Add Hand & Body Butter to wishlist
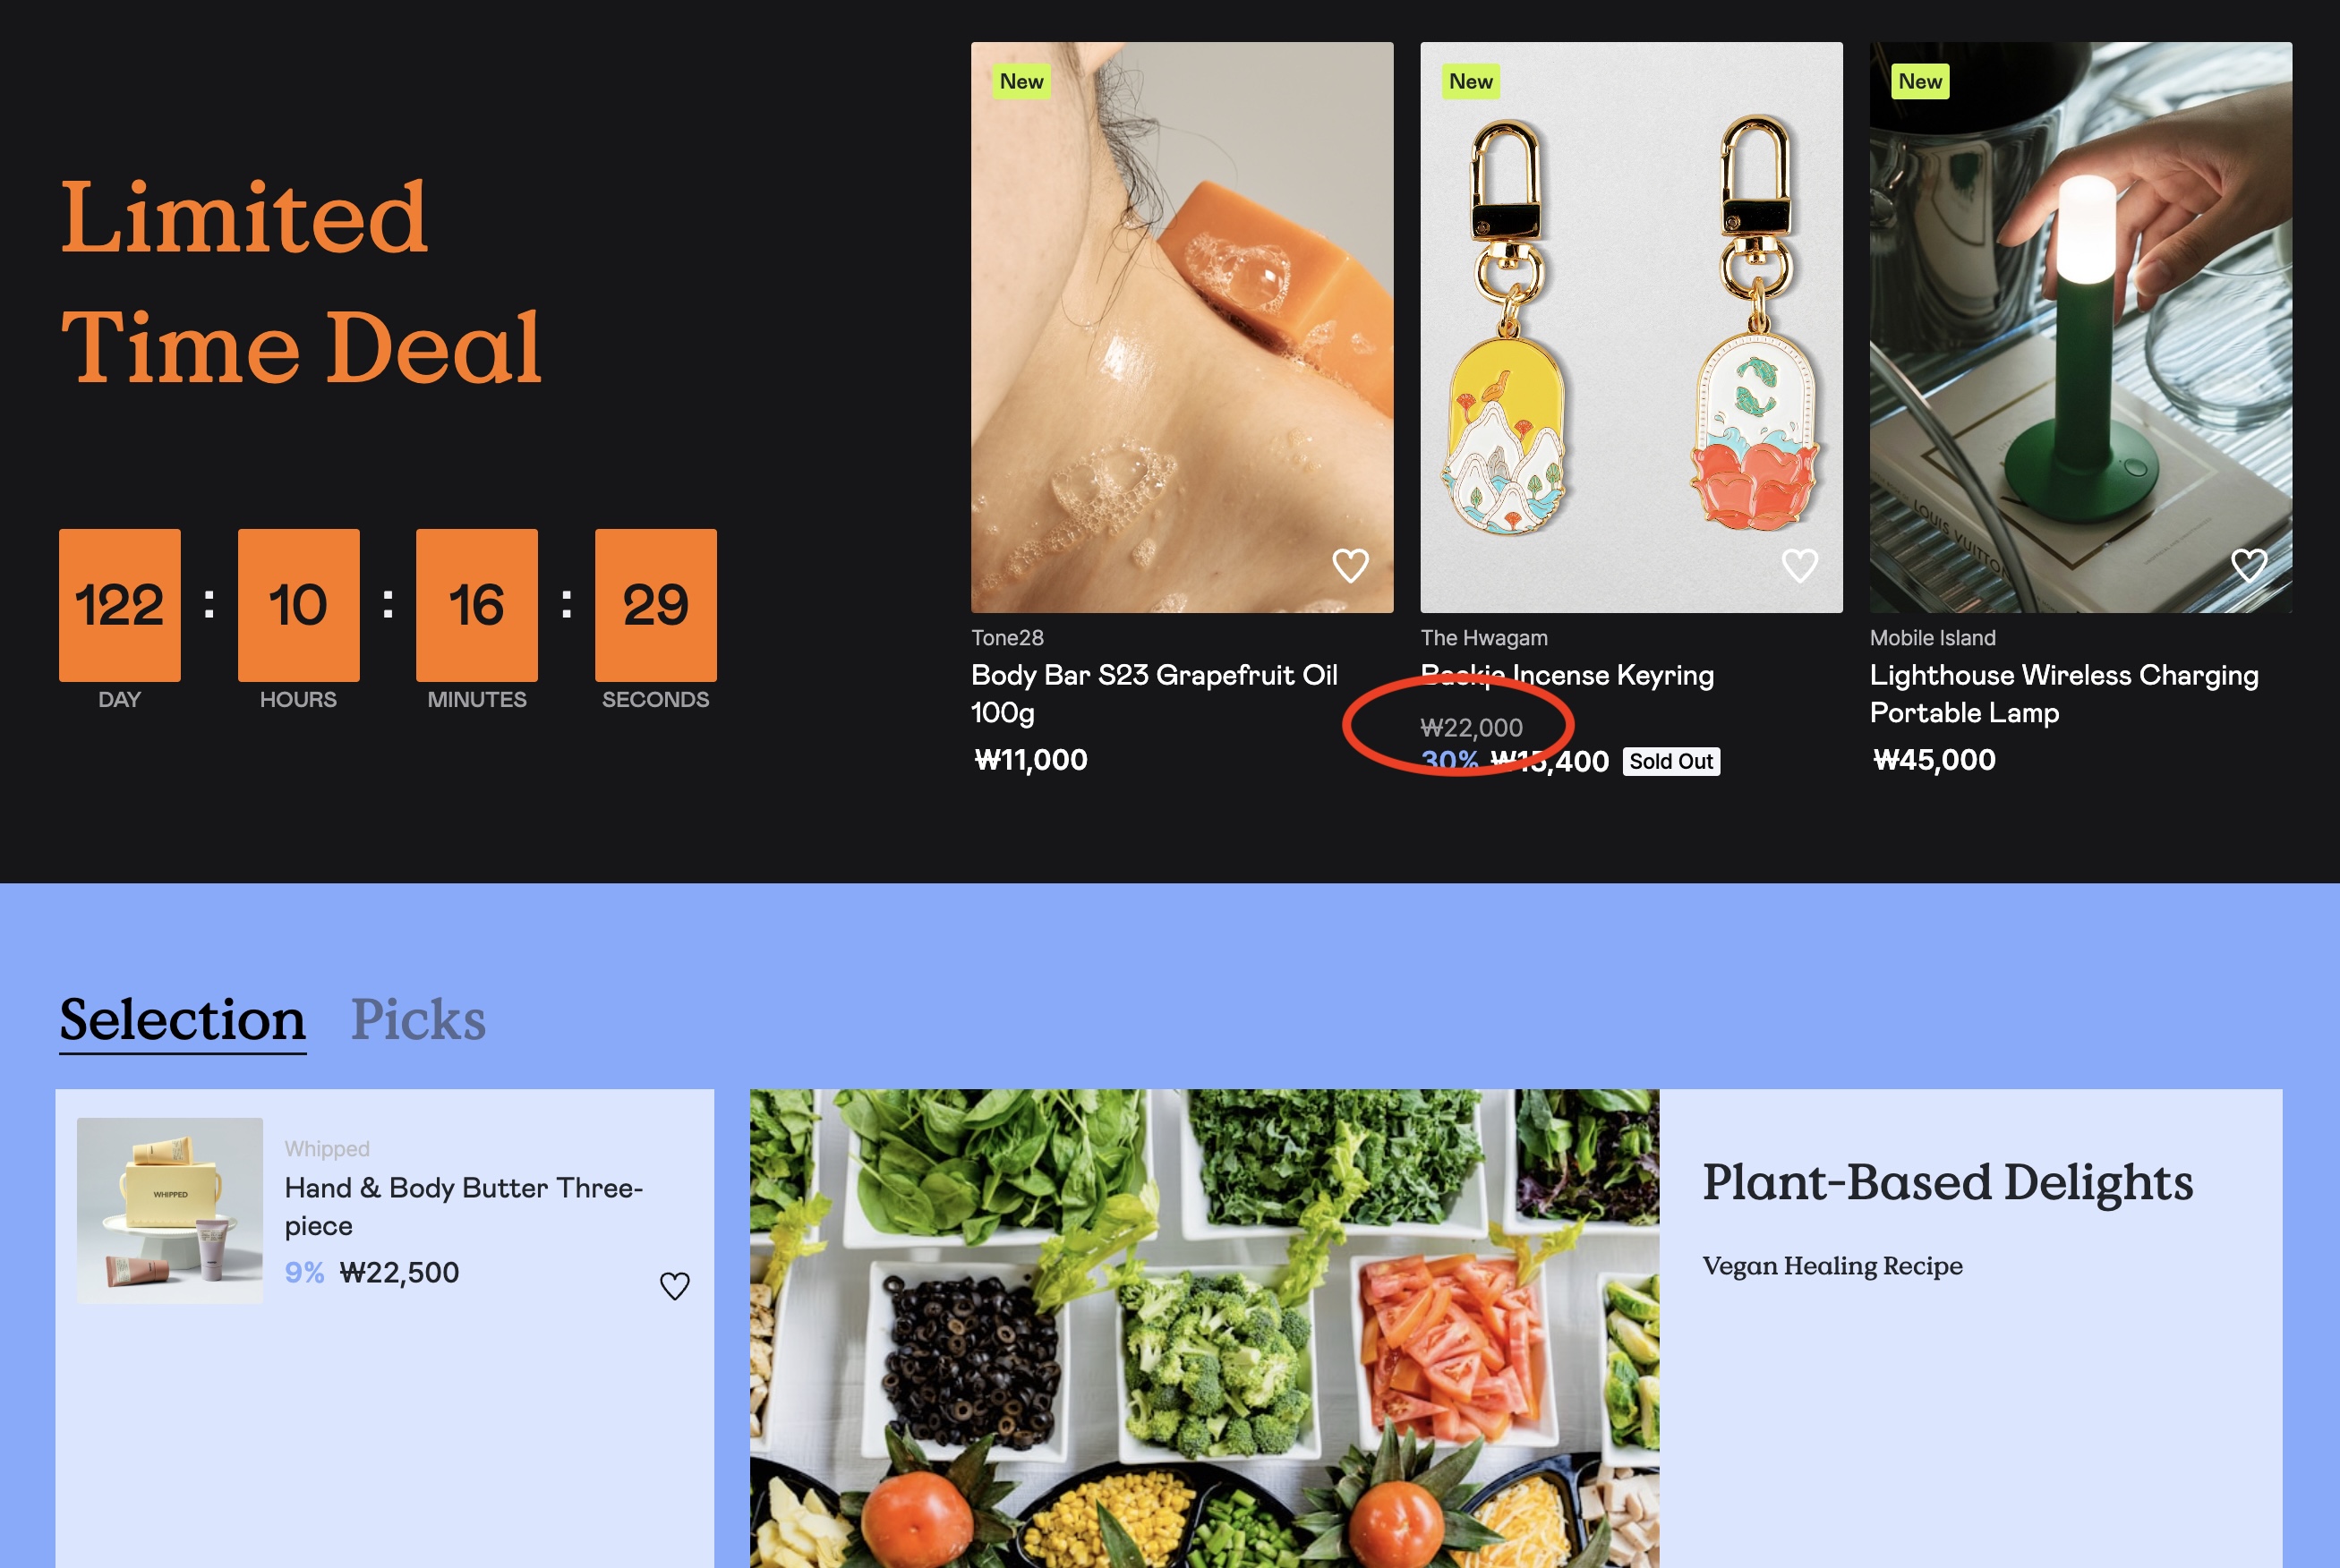2340x1568 pixels. coord(675,1286)
